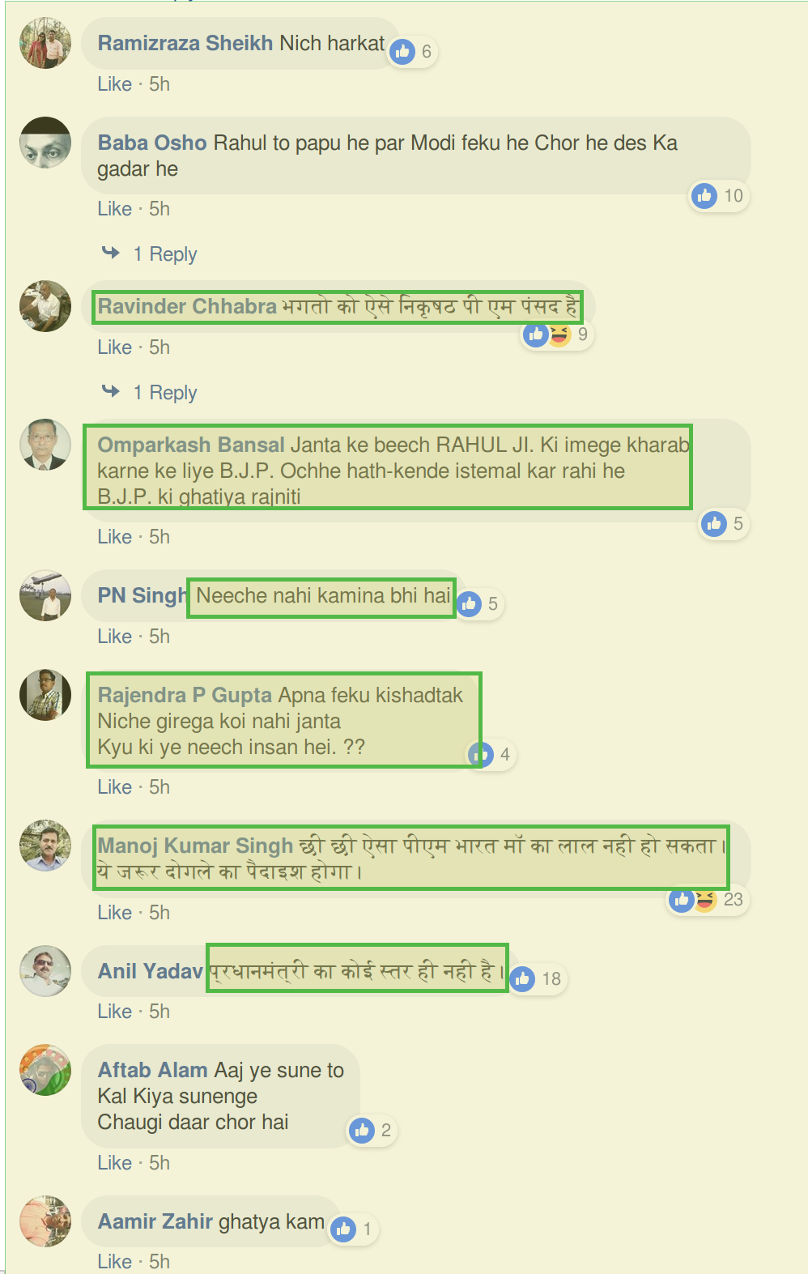Open the like reaction on Omparkash Bansal's comment
Viewport: 808px width, 1274px height.
[714, 524]
